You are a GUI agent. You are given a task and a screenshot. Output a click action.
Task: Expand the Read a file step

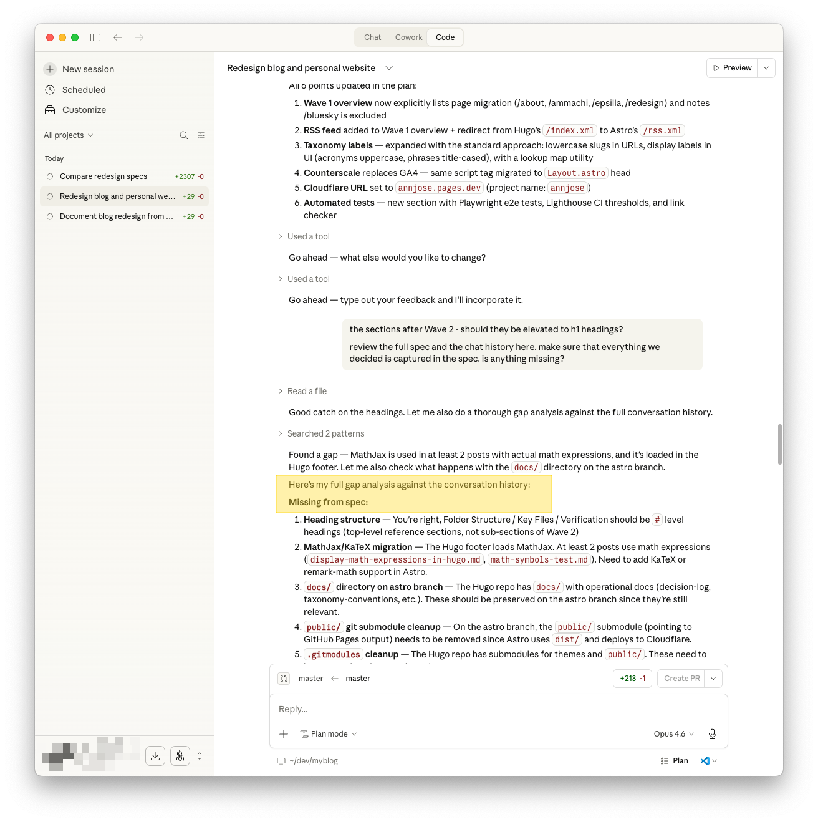tap(307, 391)
